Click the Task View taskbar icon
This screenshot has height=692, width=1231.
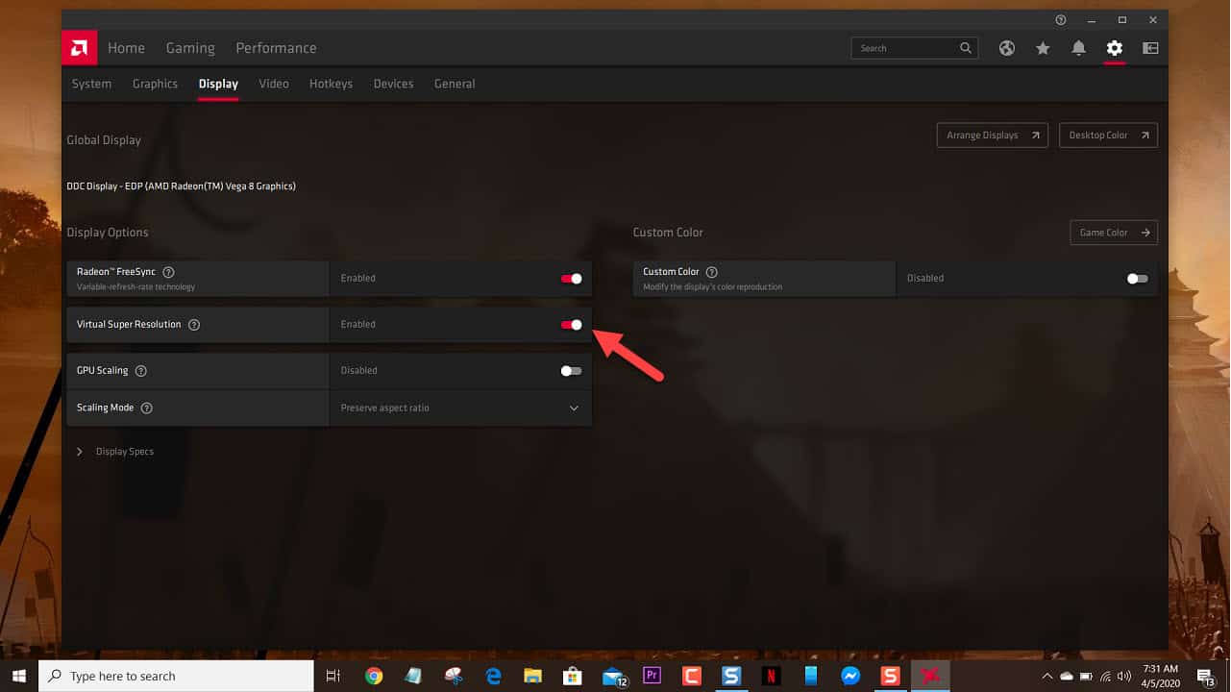(333, 676)
